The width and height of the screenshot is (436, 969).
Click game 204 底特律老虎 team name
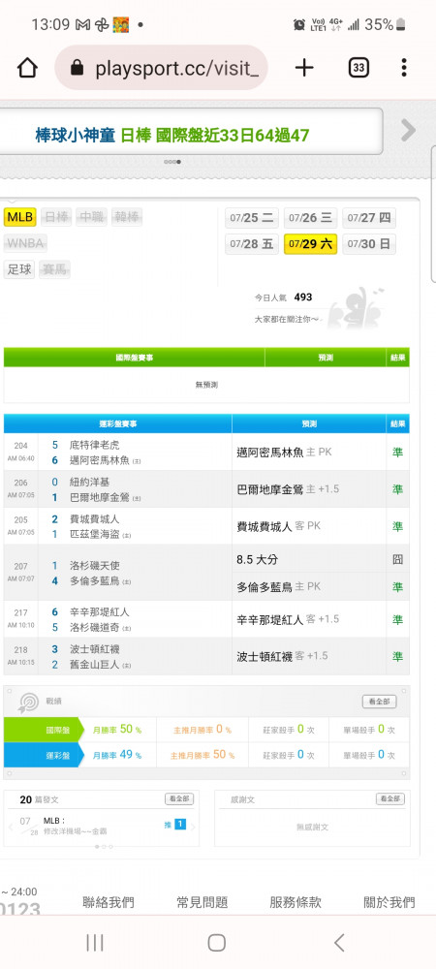pyautogui.click(x=95, y=445)
